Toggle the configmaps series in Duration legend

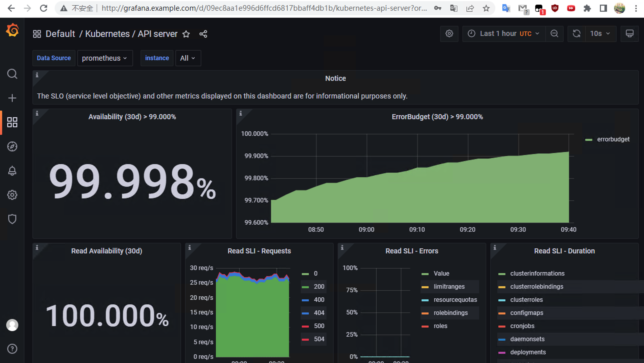(526, 313)
